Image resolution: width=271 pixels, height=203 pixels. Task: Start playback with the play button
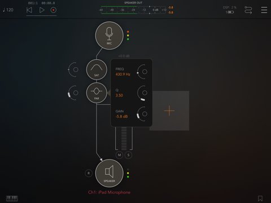coord(42,10)
